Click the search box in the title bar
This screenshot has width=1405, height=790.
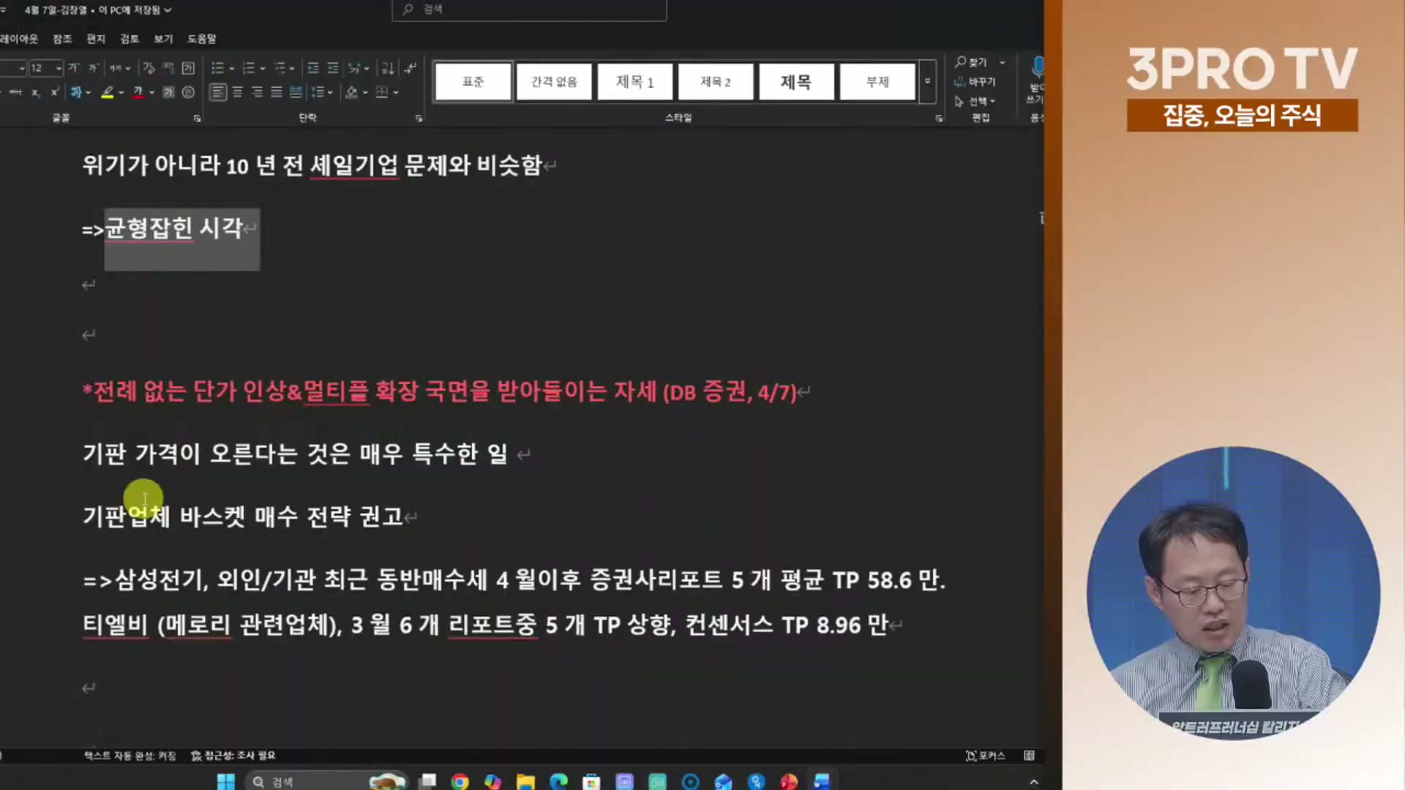[x=529, y=10]
